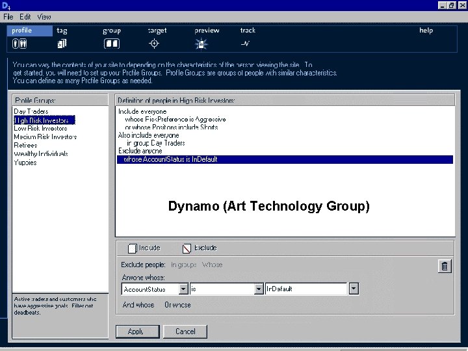This screenshot has width=468, height=351.
Task: Switch to the target tab
Action: [157, 31]
